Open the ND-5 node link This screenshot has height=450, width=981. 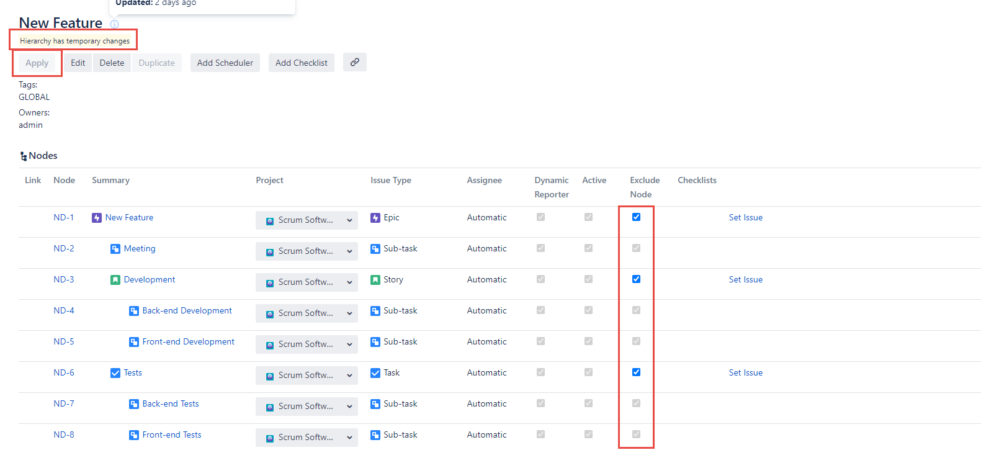(63, 341)
